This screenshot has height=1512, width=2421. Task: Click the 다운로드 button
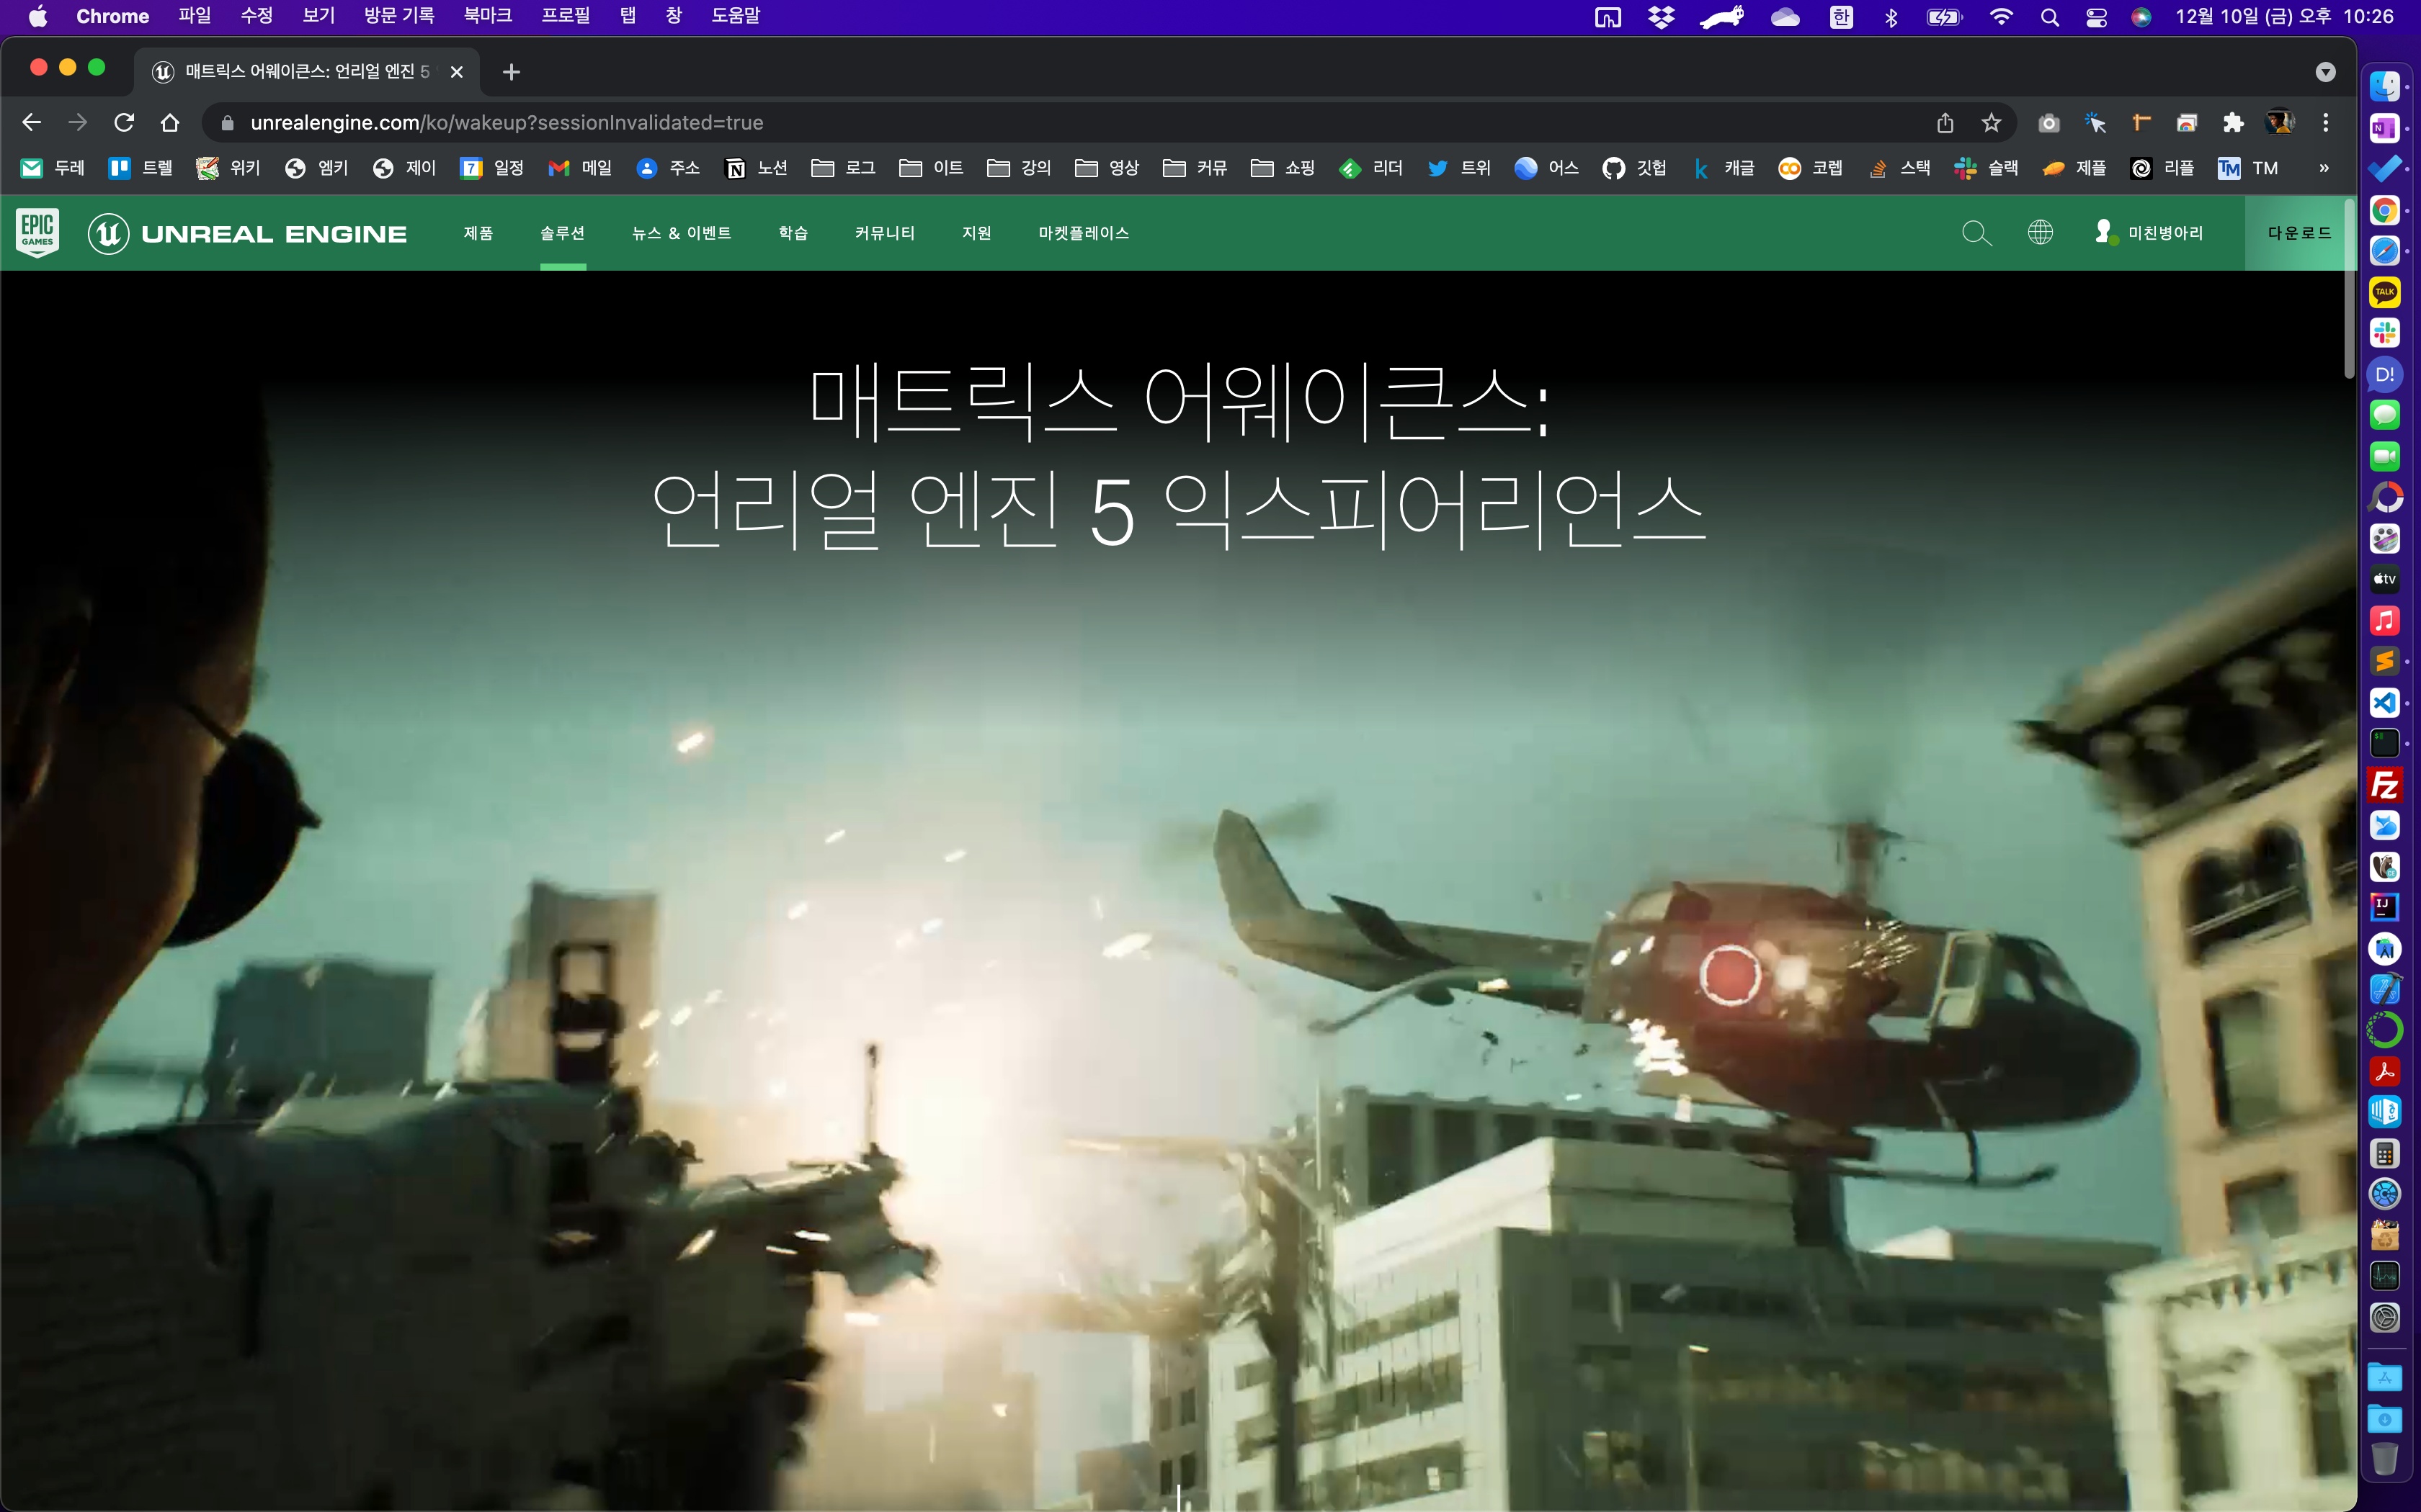click(x=2299, y=233)
